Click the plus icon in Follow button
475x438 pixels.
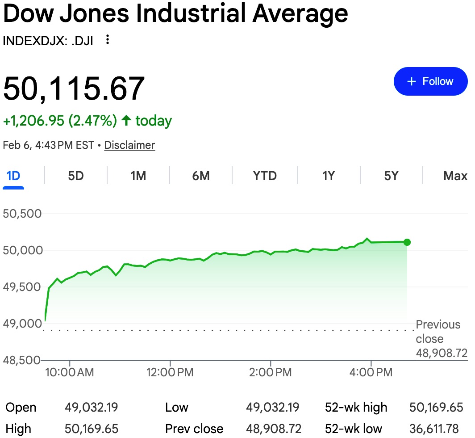point(411,81)
